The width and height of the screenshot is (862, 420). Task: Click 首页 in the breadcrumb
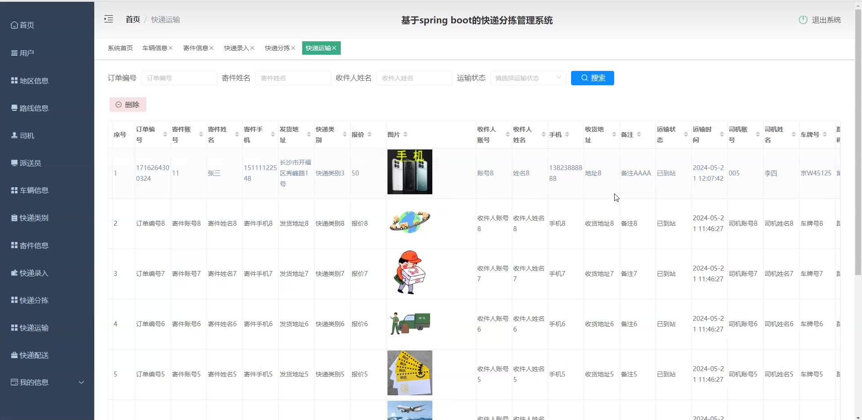(133, 19)
